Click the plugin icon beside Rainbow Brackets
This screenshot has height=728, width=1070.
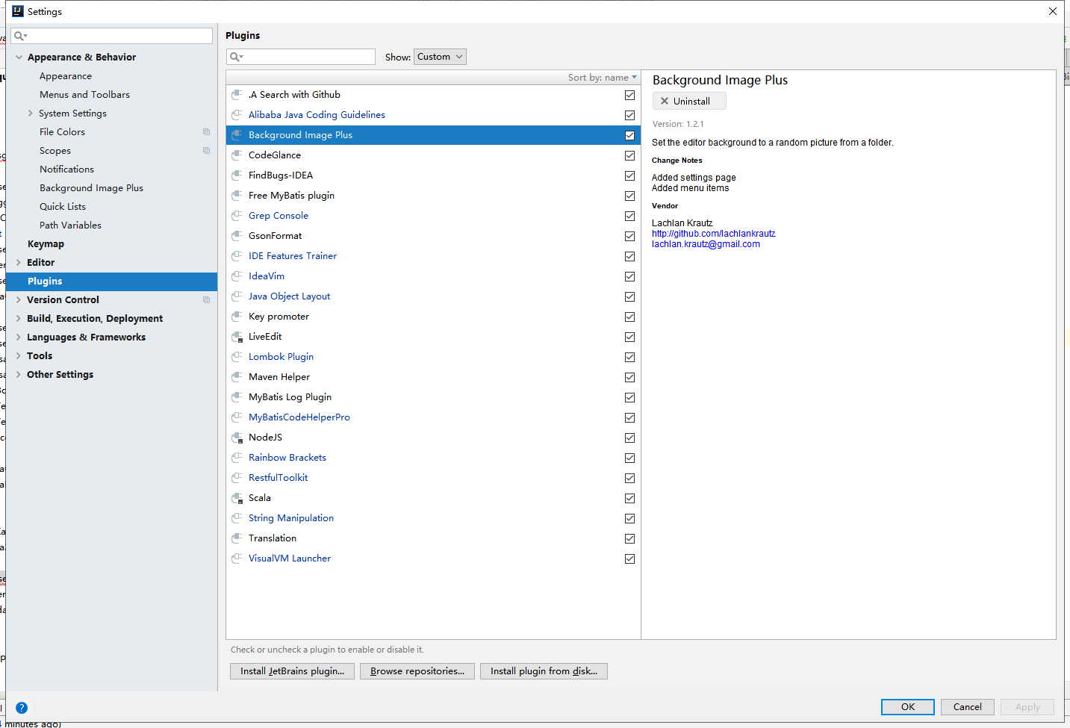237,458
